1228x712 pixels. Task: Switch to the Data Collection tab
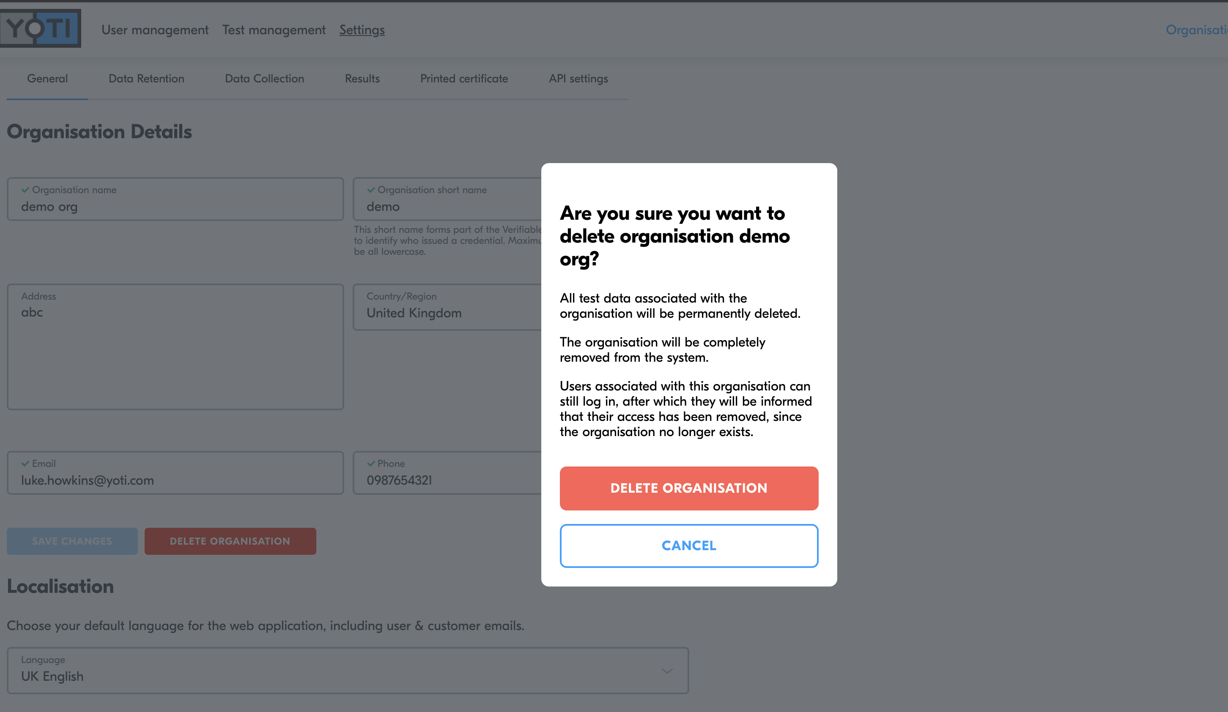pos(265,79)
